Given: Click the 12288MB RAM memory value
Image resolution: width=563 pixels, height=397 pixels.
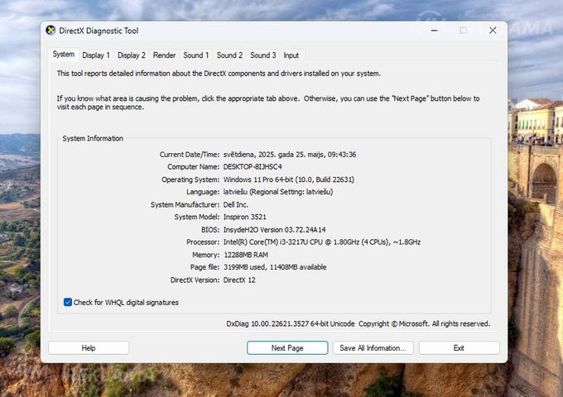Looking at the screenshot, I should tap(246, 255).
